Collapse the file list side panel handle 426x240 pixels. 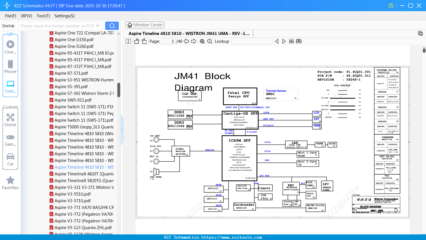click(122, 129)
